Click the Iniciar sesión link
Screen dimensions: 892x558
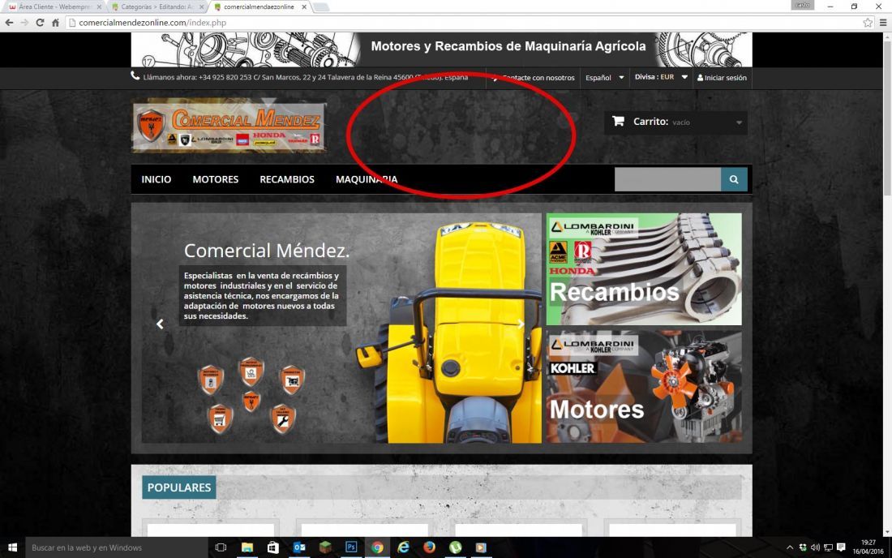[722, 77]
